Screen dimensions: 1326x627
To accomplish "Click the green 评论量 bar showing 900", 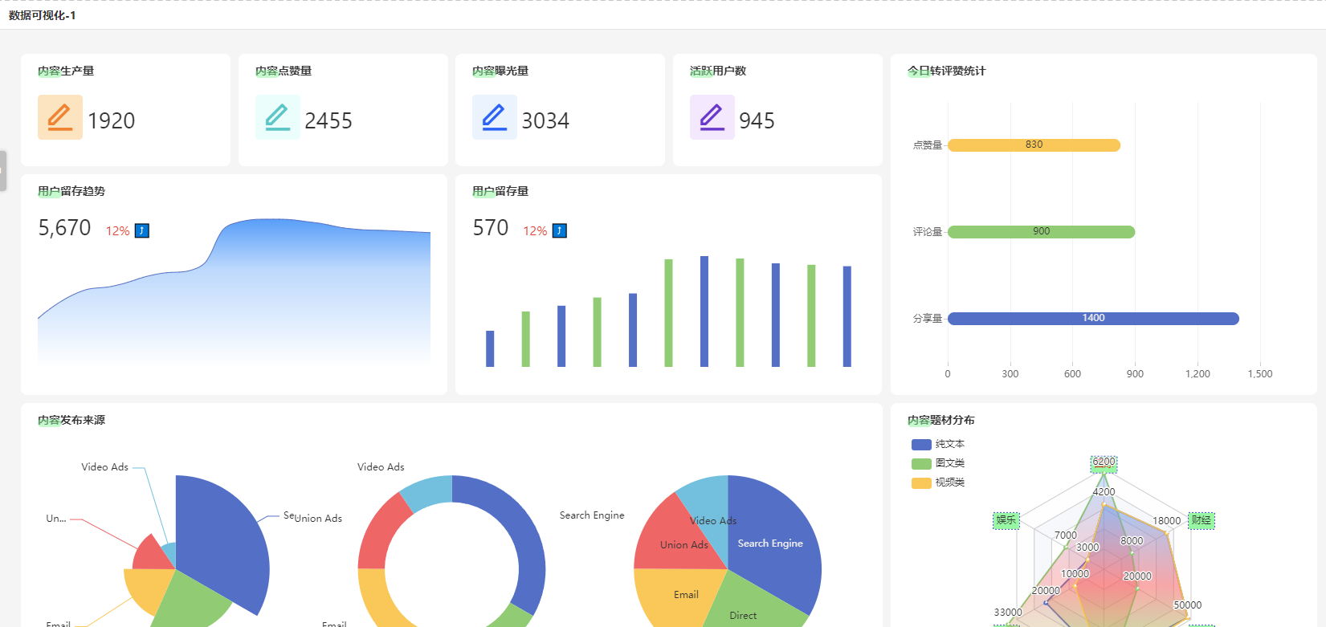I will pos(1041,232).
